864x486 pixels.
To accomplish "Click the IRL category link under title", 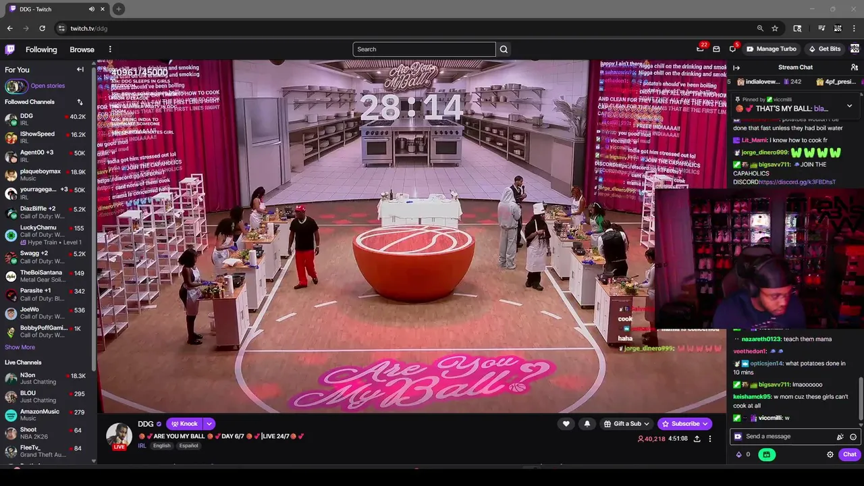I will tap(142, 446).
